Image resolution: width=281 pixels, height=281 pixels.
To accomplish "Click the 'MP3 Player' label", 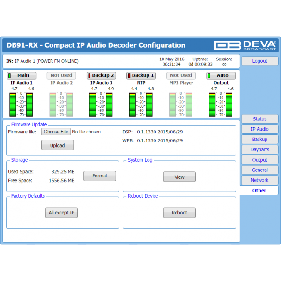I will (x=181, y=83).
